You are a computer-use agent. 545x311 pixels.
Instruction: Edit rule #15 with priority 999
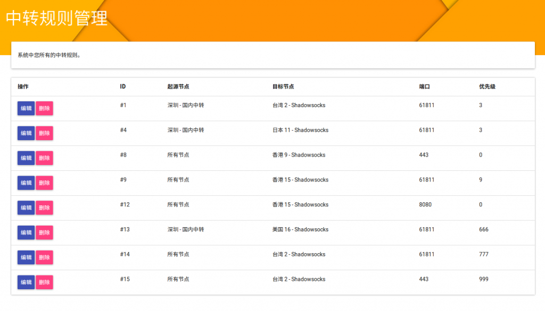click(x=26, y=282)
